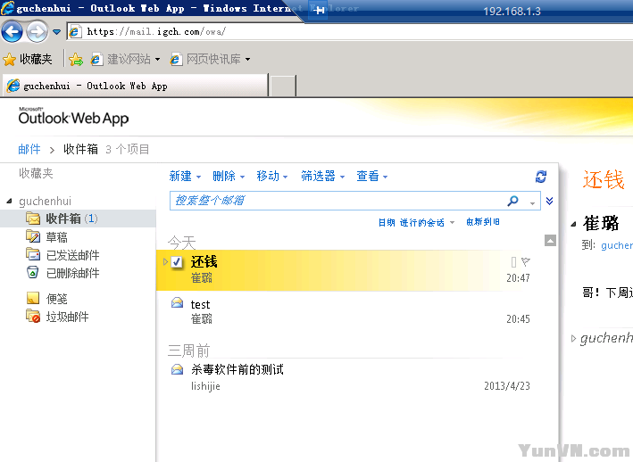
Task: Expand the 还钱 conversation triangle
Action: [x=164, y=262]
